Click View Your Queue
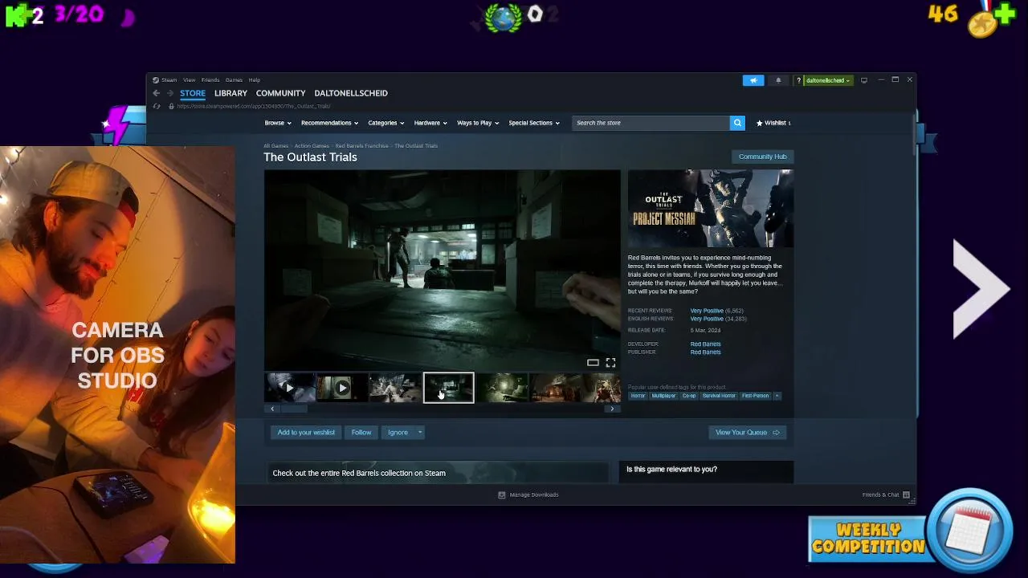1028x578 pixels. click(747, 433)
